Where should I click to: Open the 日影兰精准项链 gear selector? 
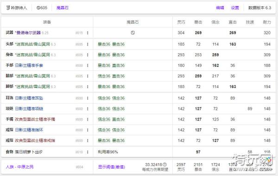coord(29,109)
